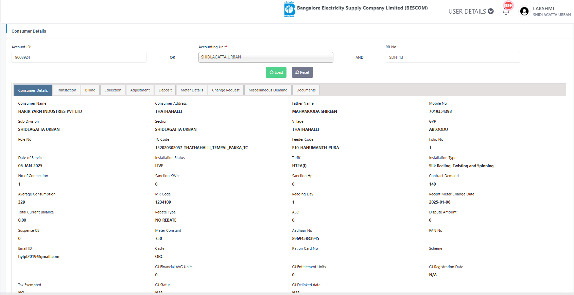Click the user profile avatar icon
This screenshot has width=574, height=295.
click(524, 12)
